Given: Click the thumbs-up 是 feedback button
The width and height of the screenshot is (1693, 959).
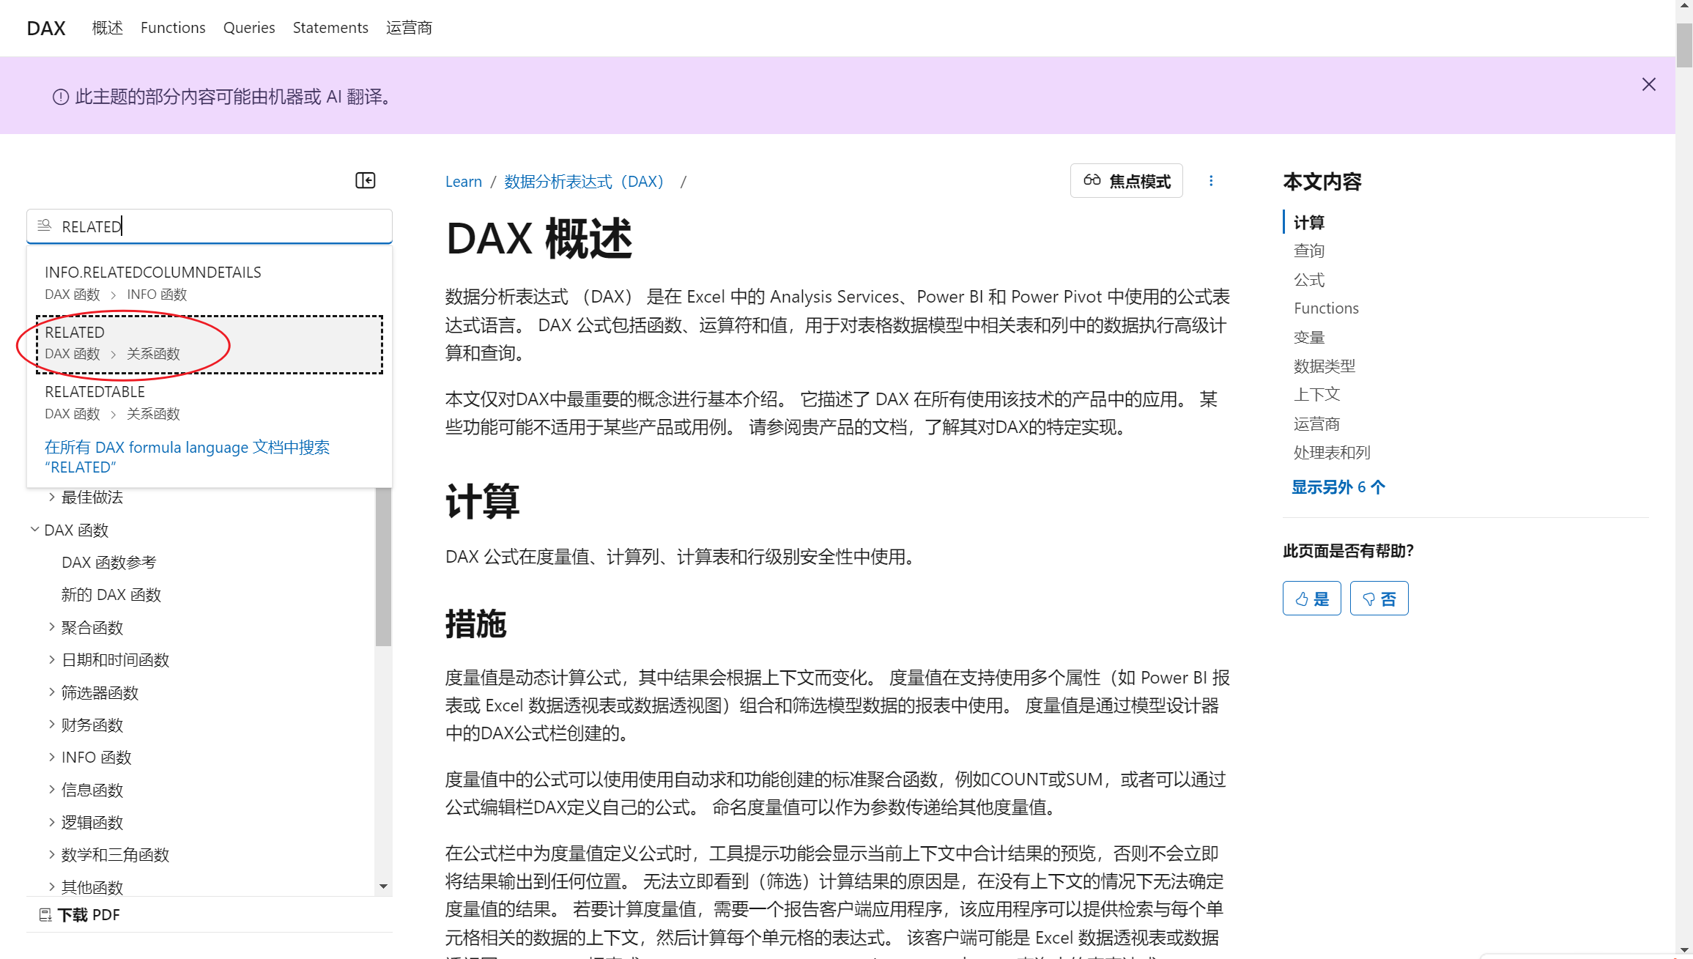Looking at the screenshot, I should click(1311, 599).
